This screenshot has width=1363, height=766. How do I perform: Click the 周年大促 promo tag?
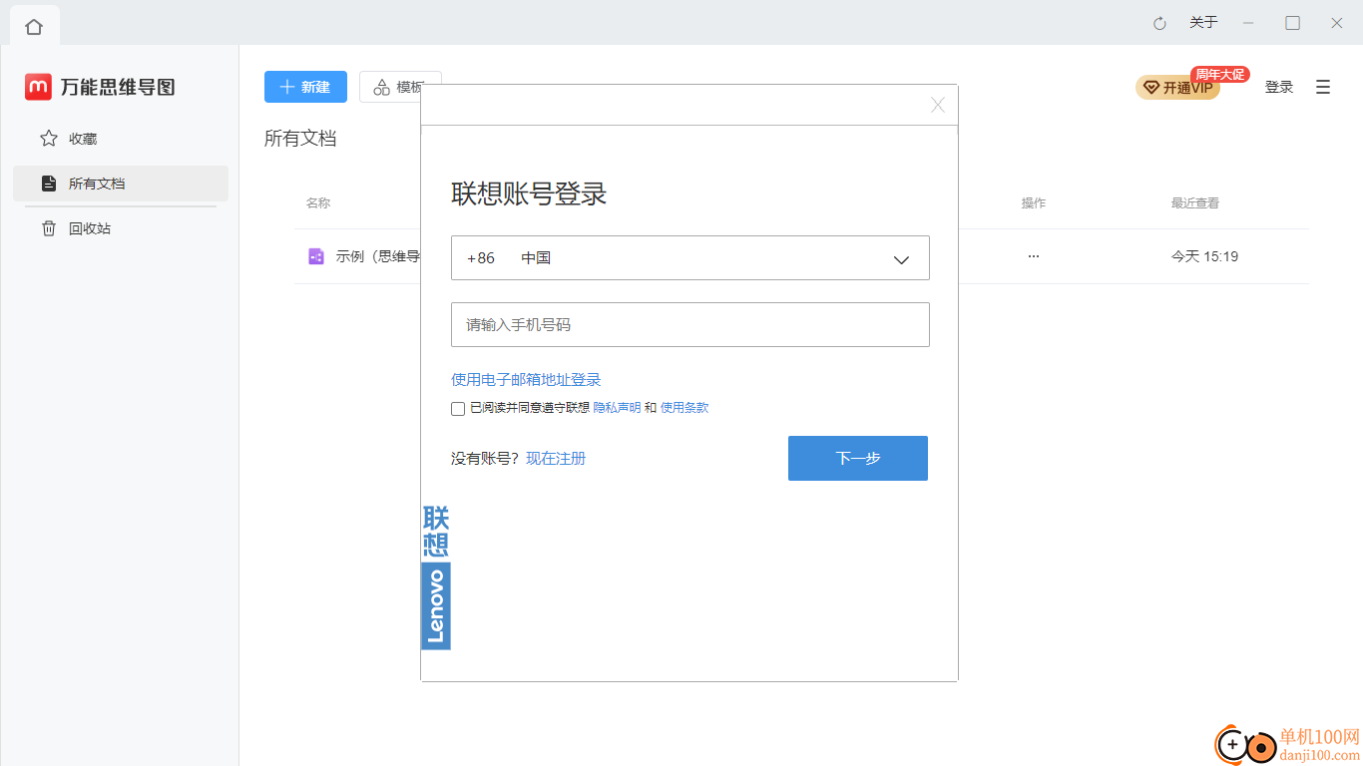point(1220,75)
